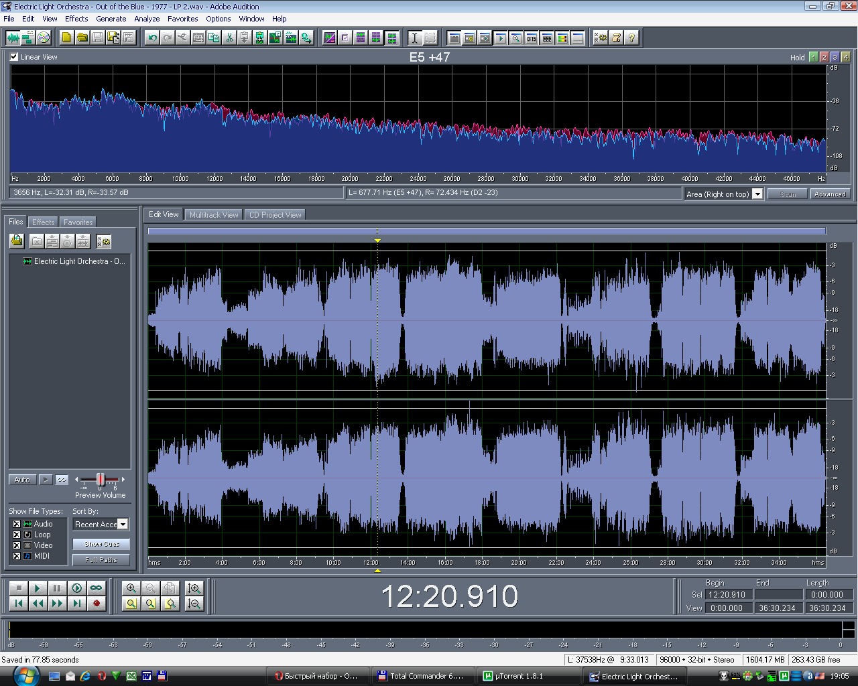This screenshot has height=686, width=858.
Task: Click the Auto preview button
Action: click(22, 480)
